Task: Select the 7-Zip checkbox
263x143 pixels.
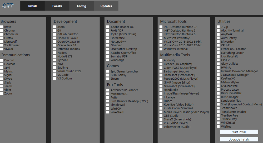Action: 218,27
